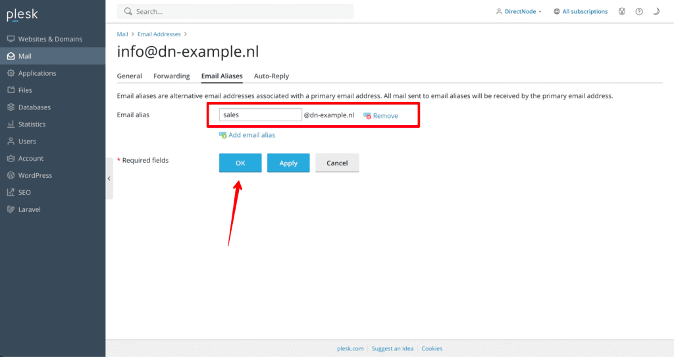Click the Applications gear icon in sidebar
This screenshot has width=674, height=357.
[x=11, y=73]
